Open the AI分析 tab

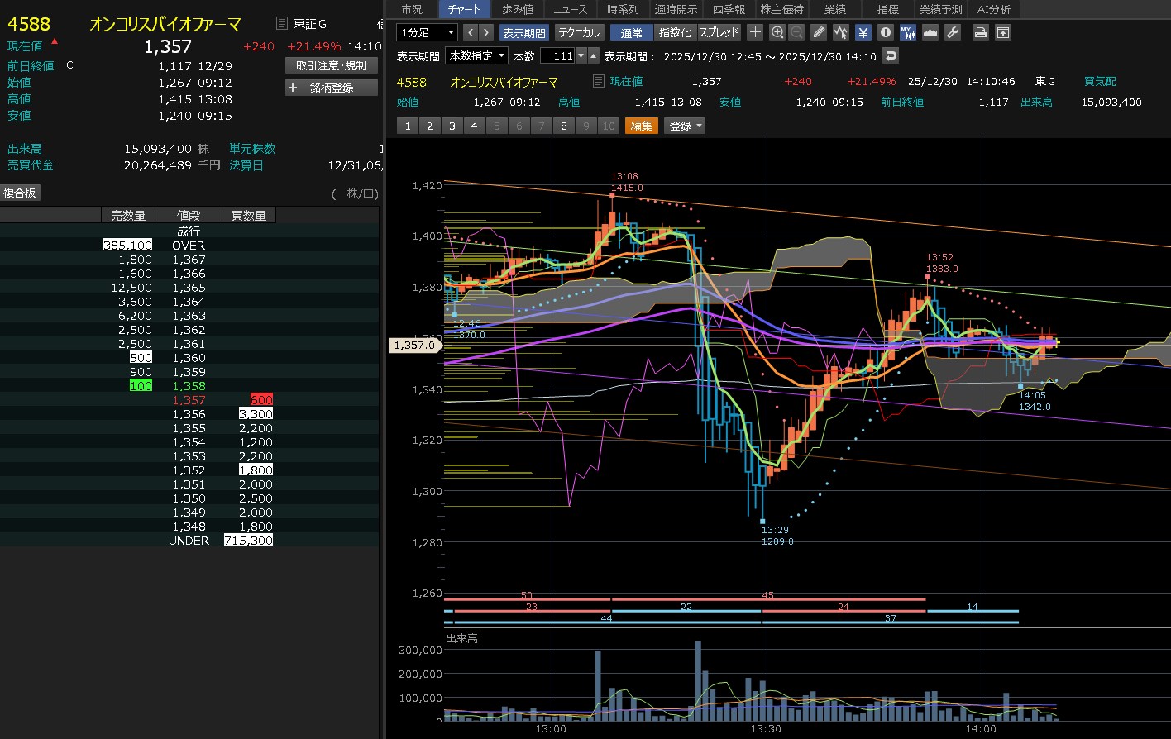(x=993, y=9)
